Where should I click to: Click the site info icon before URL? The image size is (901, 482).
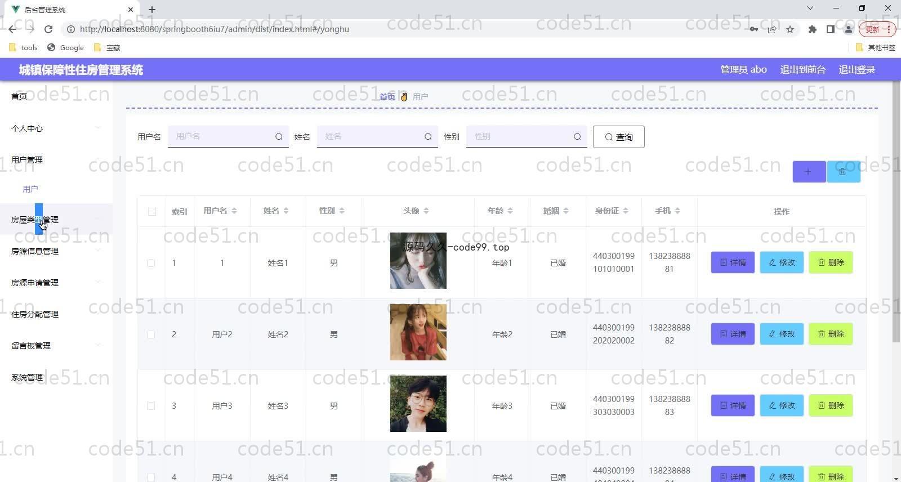click(x=71, y=29)
